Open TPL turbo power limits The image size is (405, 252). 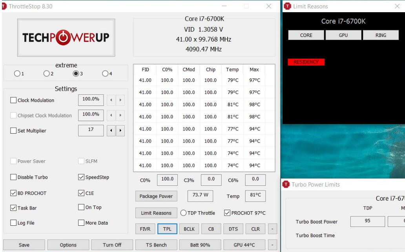point(167,229)
